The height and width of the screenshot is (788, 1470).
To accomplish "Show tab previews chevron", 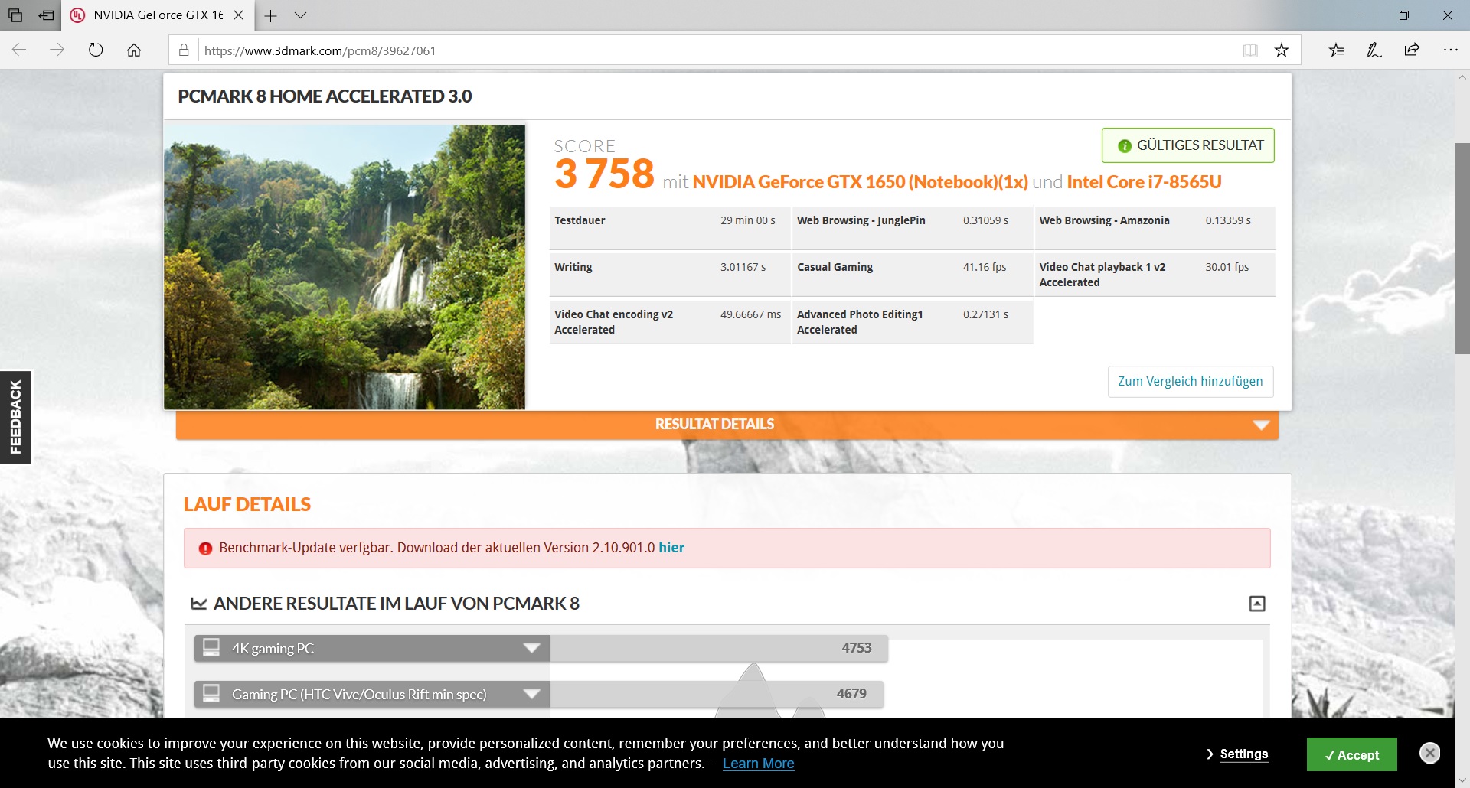I will pos(300,15).
